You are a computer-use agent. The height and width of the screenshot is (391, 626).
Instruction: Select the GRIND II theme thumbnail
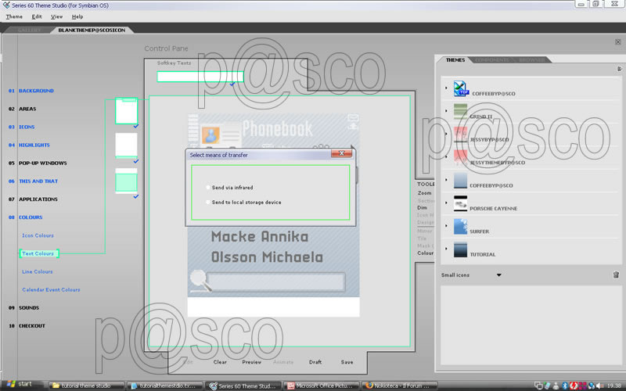tap(460, 112)
